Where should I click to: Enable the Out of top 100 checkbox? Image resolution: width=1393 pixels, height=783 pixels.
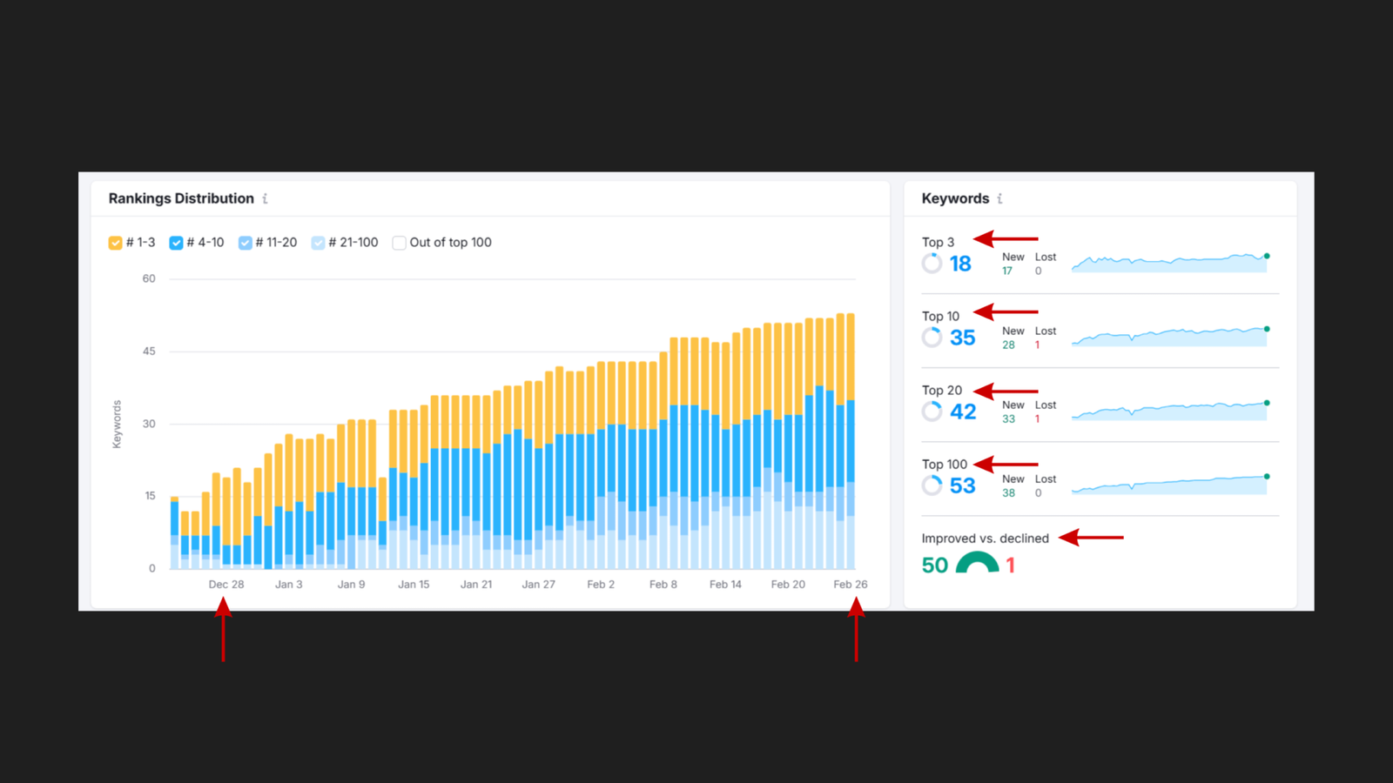399,242
